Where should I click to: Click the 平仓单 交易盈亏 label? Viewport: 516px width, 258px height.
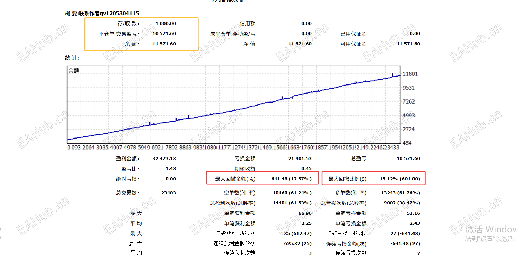(x=119, y=34)
